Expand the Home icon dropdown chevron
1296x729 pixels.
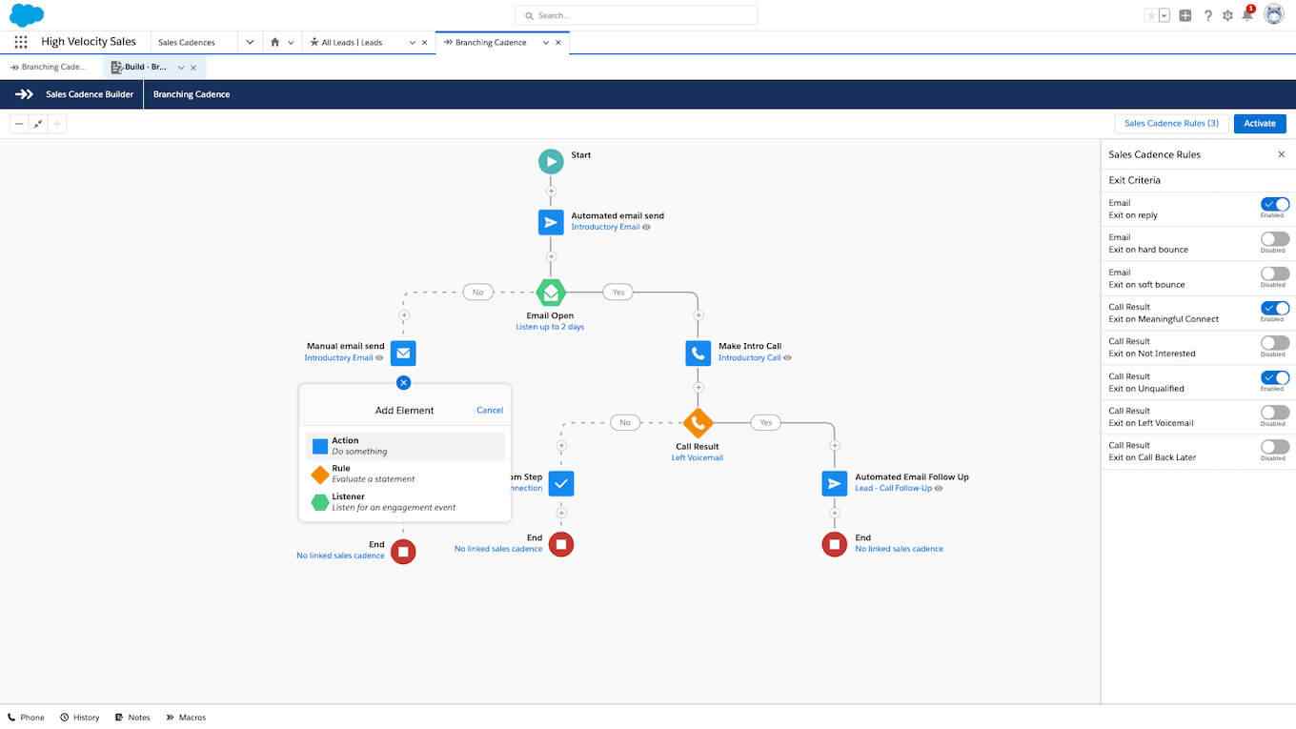[x=291, y=42]
